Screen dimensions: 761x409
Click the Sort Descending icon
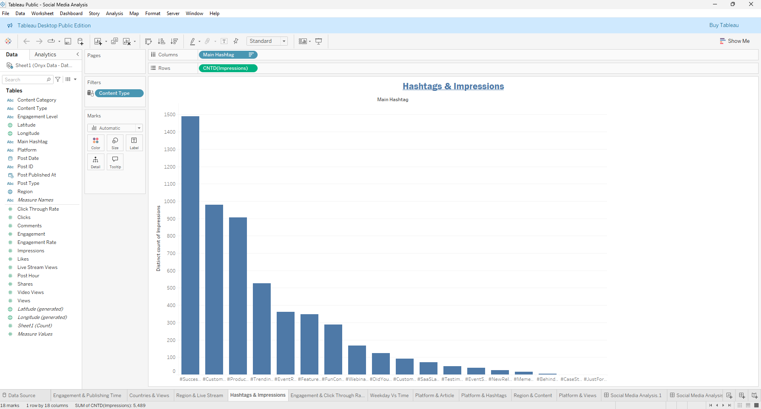click(174, 41)
